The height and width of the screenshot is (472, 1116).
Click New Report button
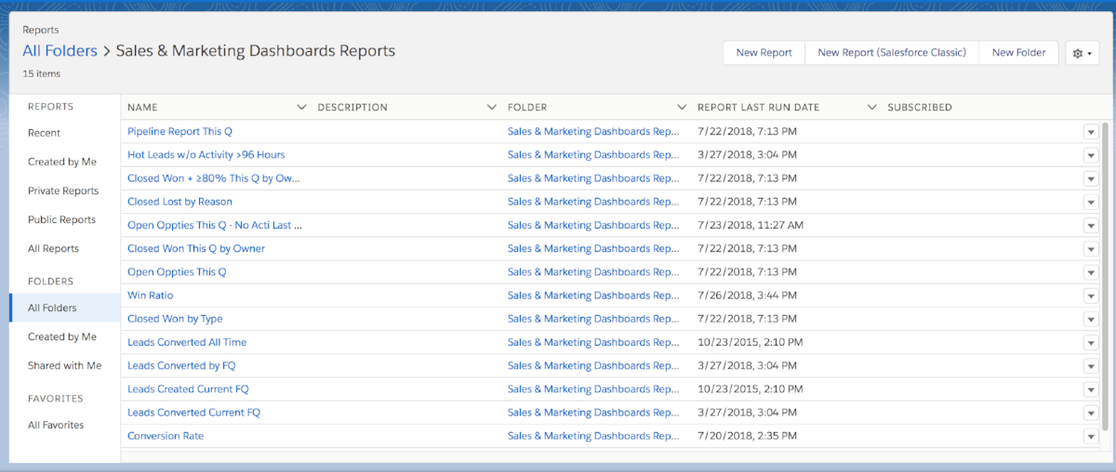tap(764, 53)
